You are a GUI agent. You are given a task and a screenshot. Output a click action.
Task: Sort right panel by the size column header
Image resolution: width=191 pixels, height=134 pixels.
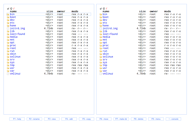click(x=142, y=11)
